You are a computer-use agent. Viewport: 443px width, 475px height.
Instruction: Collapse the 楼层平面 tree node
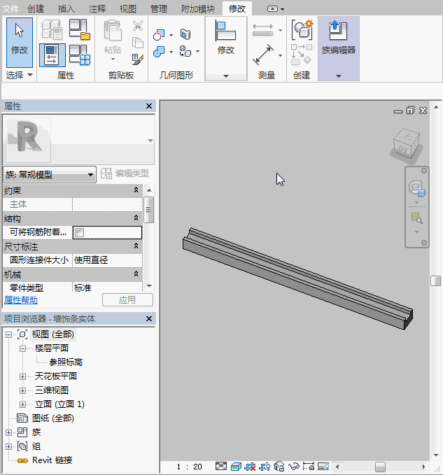coord(22,348)
